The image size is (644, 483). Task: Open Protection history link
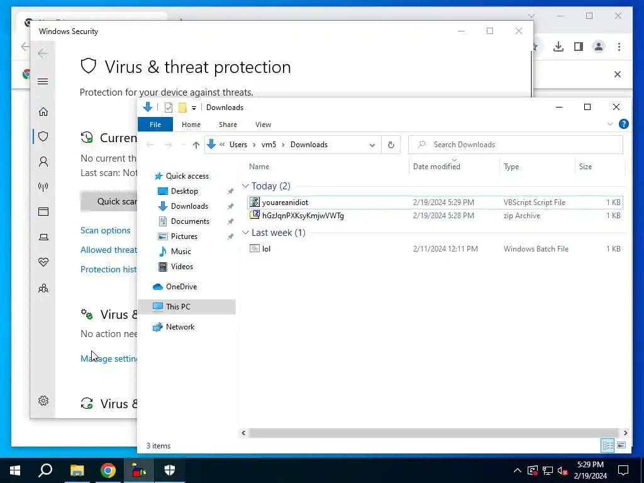(x=108, y=269)
